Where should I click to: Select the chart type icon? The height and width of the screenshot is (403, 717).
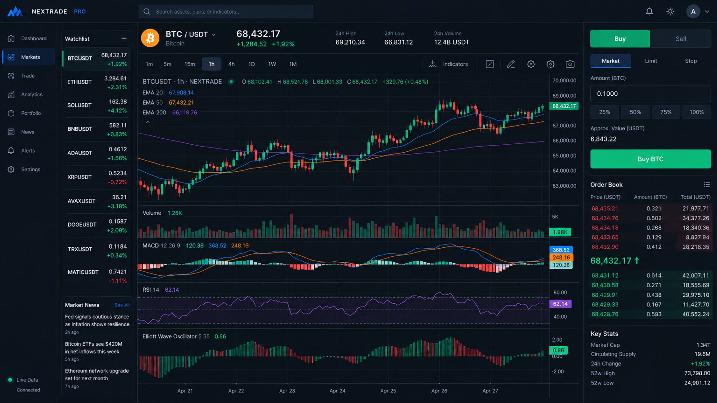[490, 64]
